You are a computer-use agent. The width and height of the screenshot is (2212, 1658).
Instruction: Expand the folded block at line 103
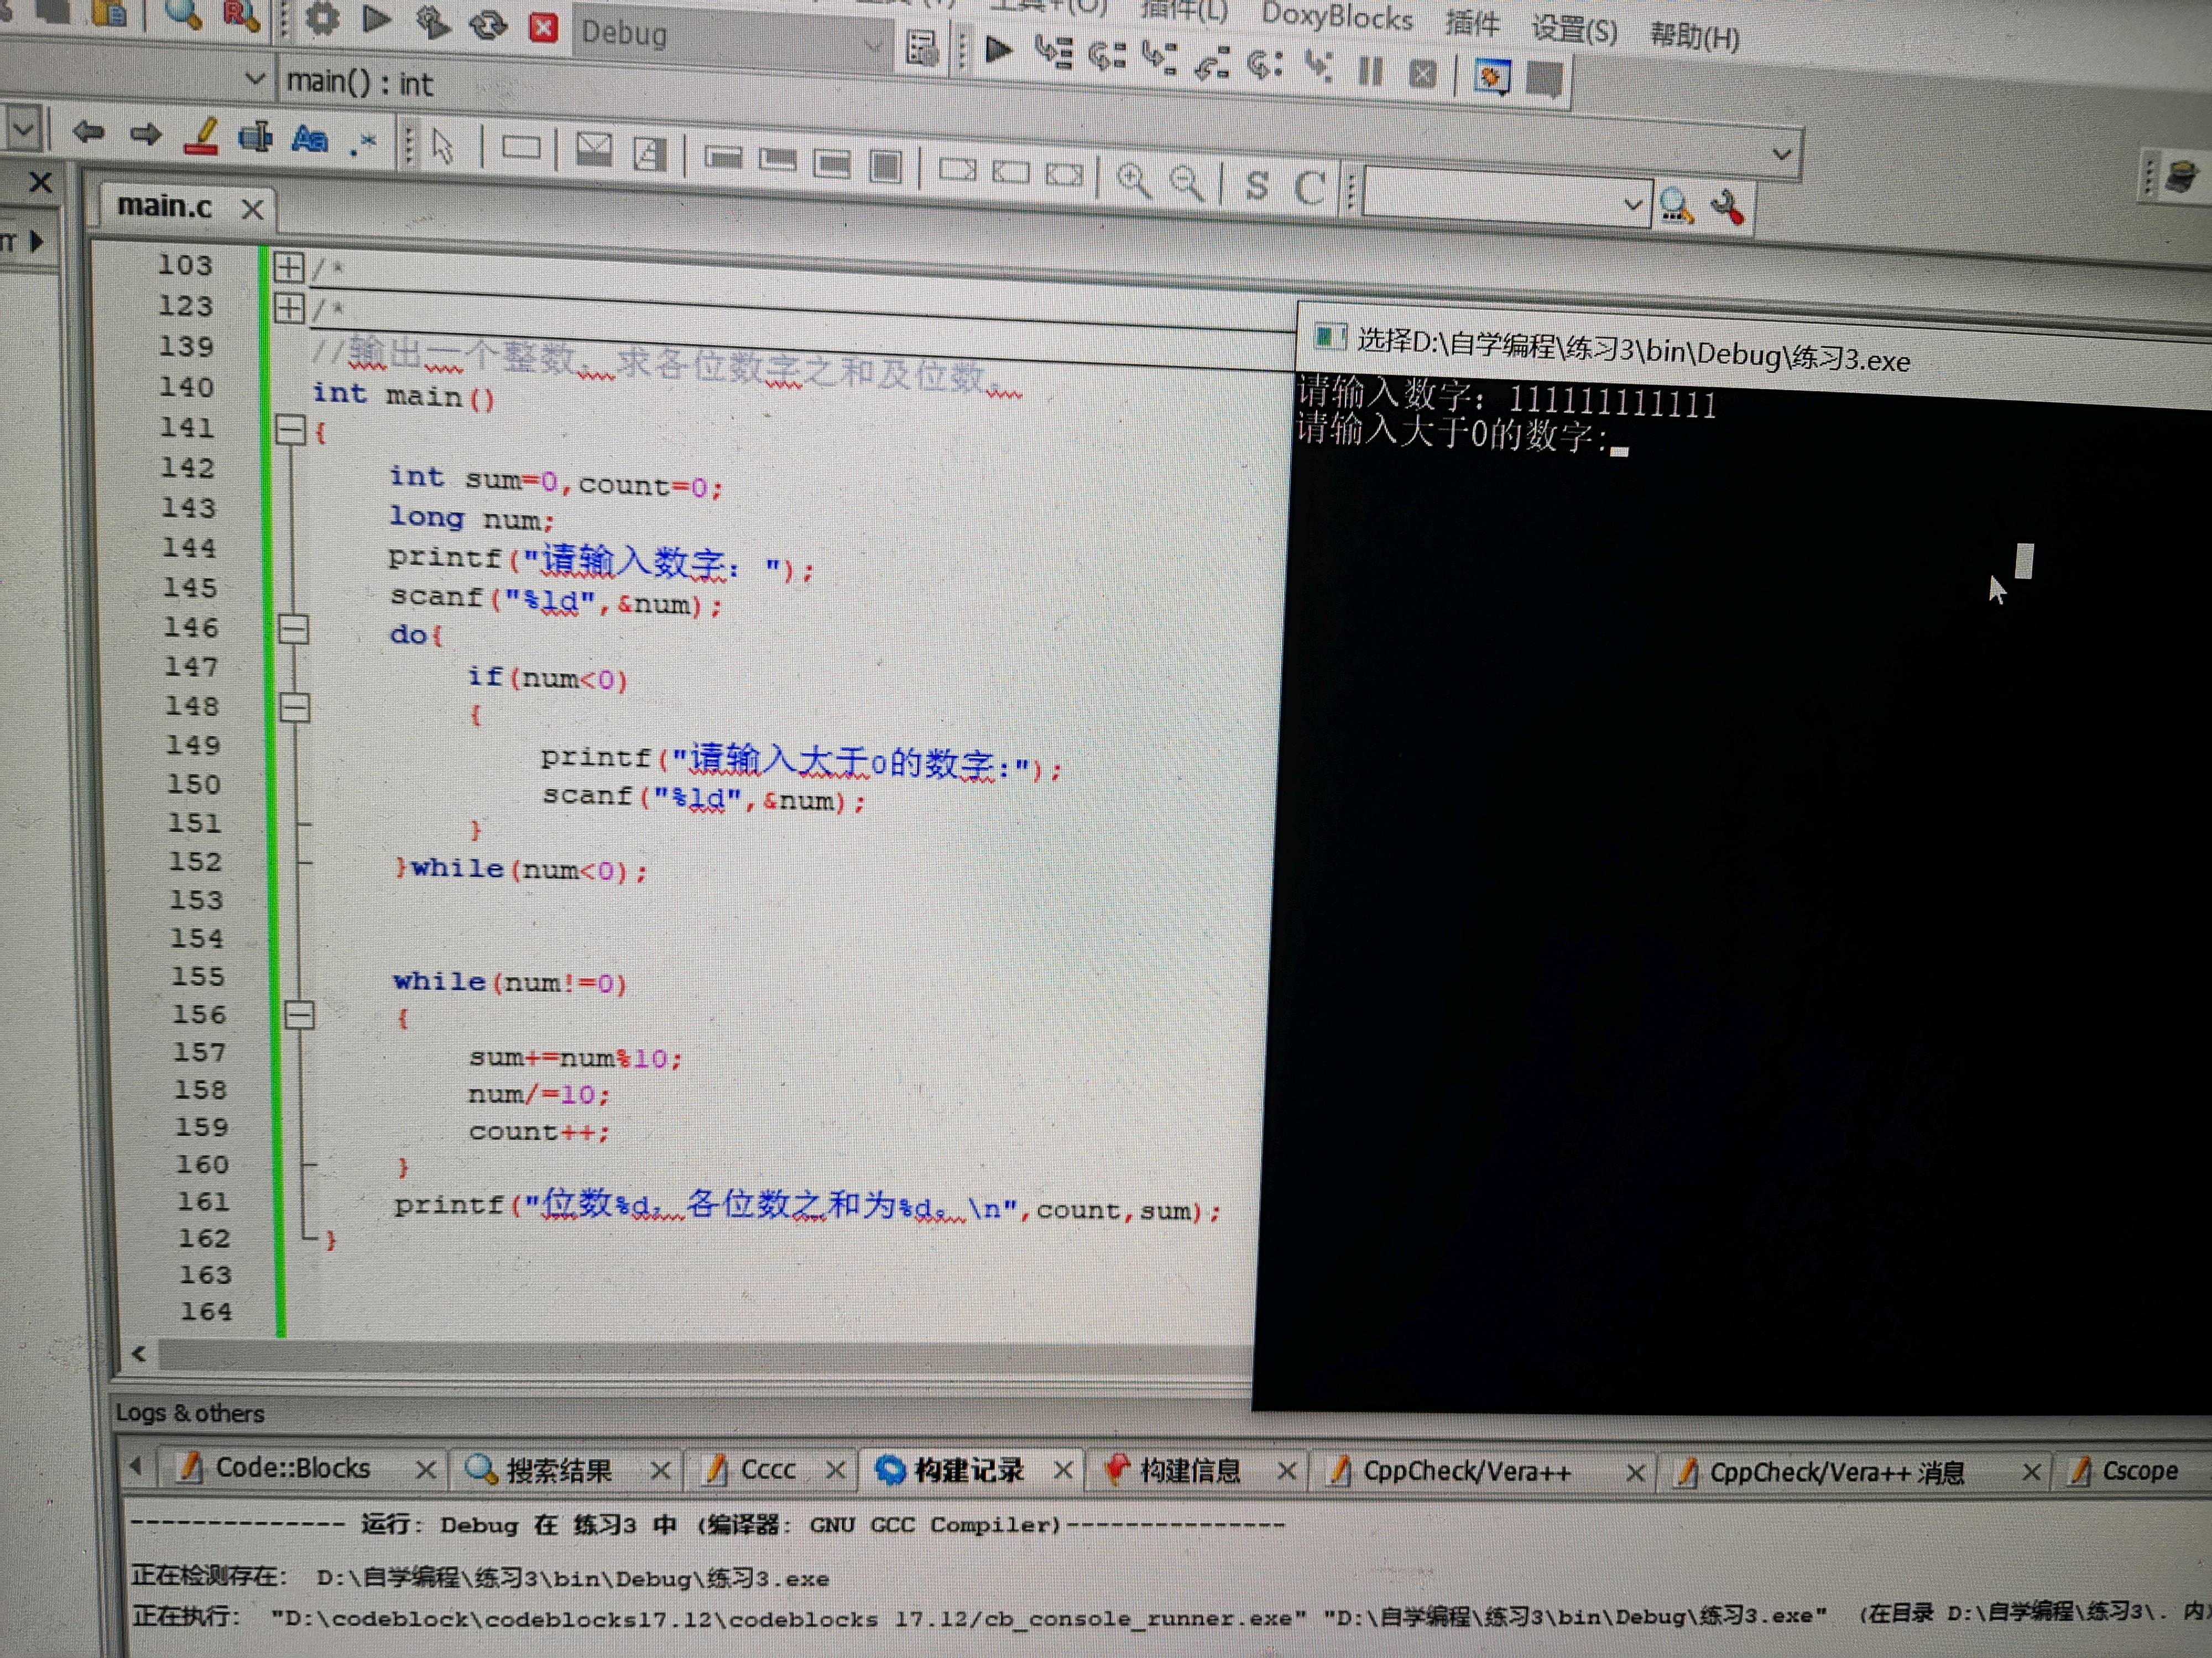pos(288,268)
